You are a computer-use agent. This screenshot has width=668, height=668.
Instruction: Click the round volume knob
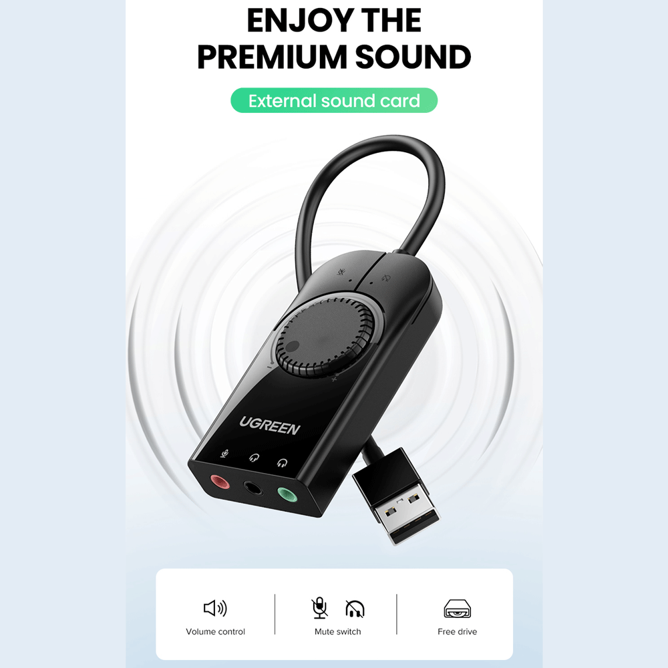(x=325, y=338)
